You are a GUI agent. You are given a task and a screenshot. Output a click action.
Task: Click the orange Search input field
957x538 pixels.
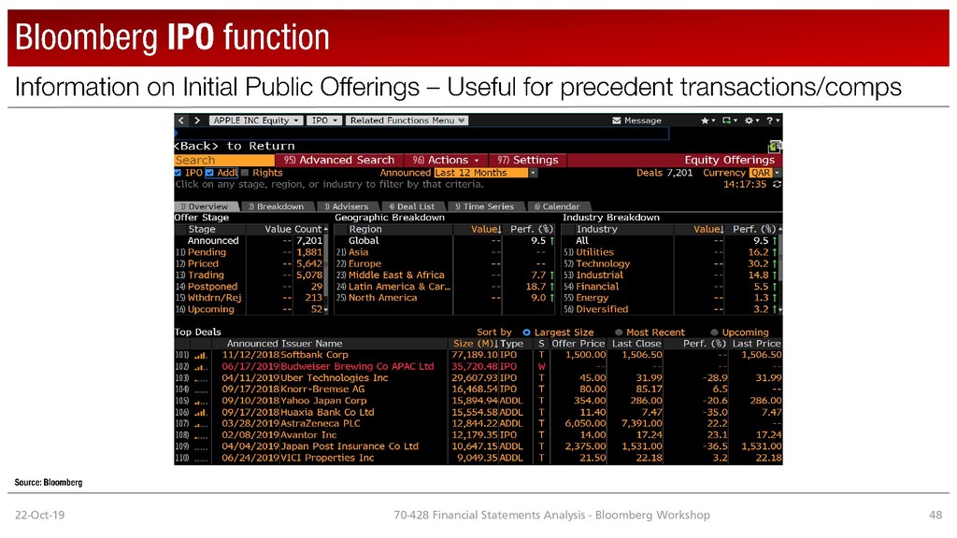point(224,160)
